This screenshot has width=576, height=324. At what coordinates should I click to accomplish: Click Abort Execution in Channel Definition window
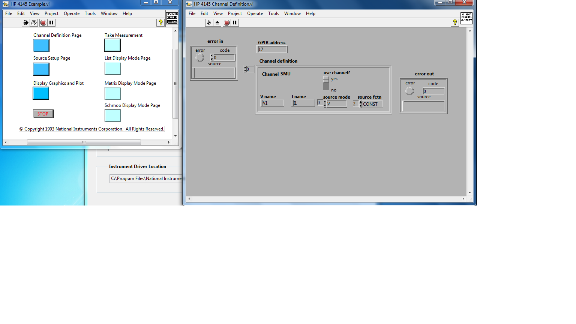coord(226,22)
